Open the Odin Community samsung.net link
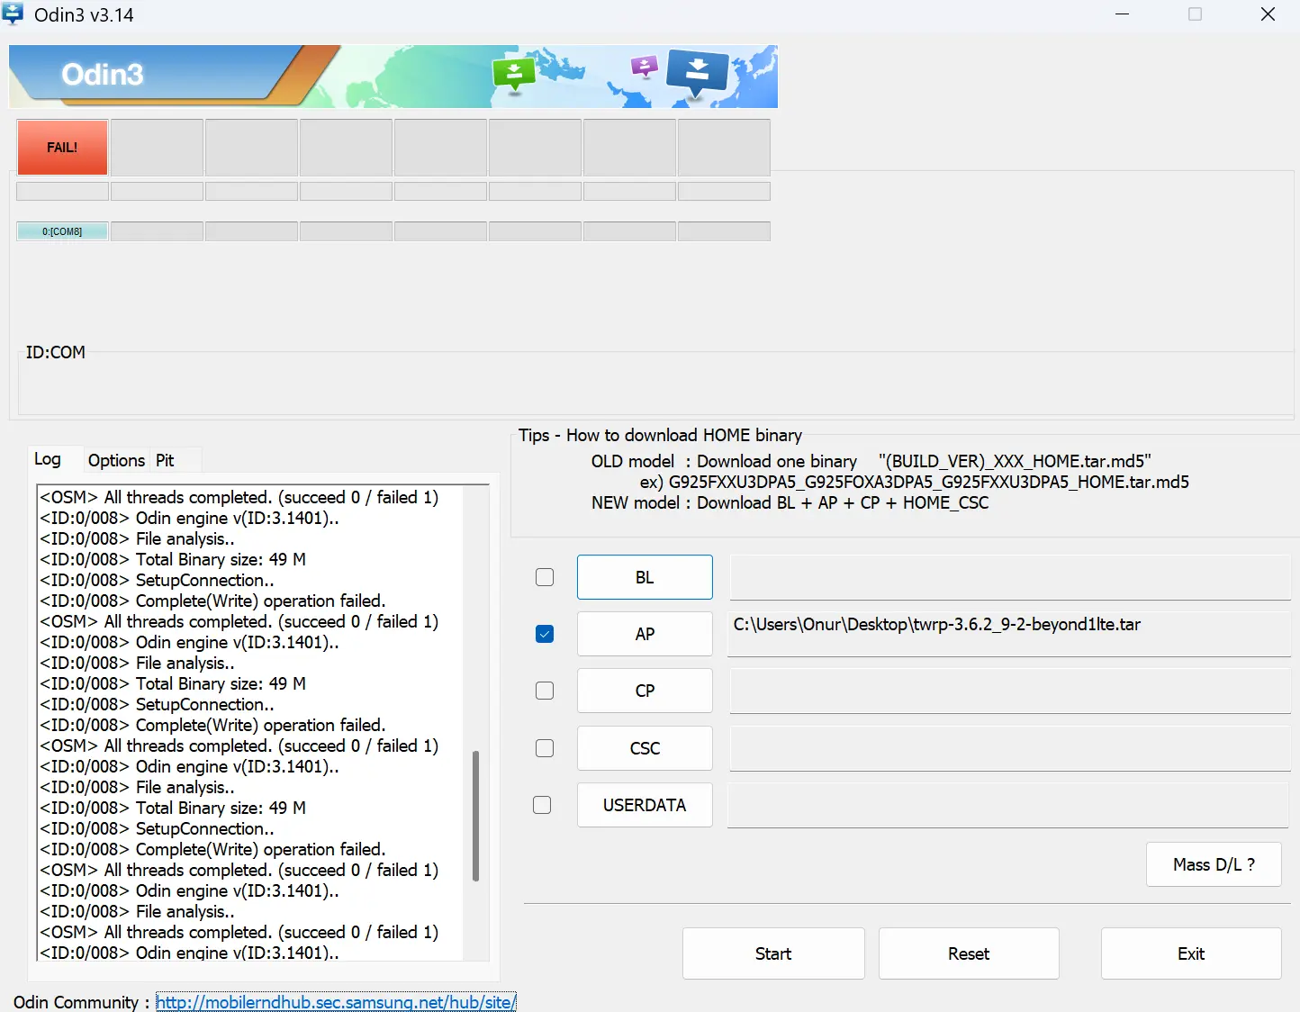 [x=336, y=1002]
